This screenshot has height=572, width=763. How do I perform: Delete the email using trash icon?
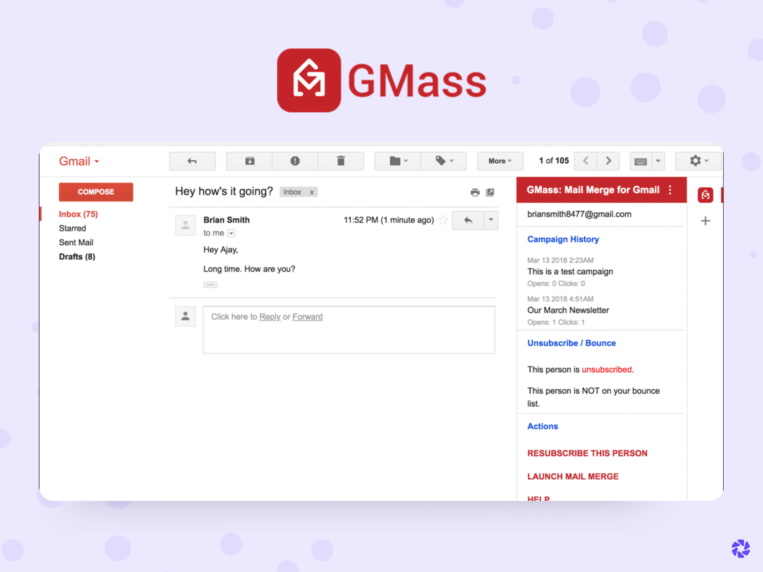[341, 161]
